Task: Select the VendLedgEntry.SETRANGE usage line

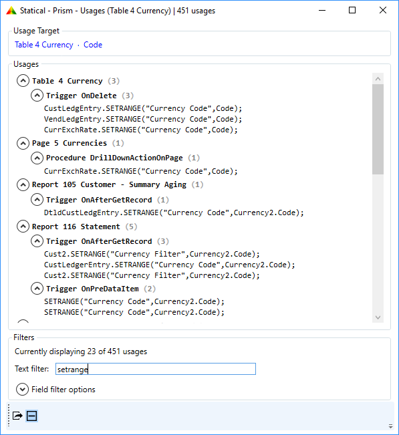Action: coord(143,119)
